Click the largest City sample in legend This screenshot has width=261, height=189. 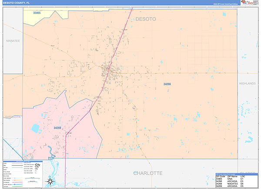click(37, 165)
